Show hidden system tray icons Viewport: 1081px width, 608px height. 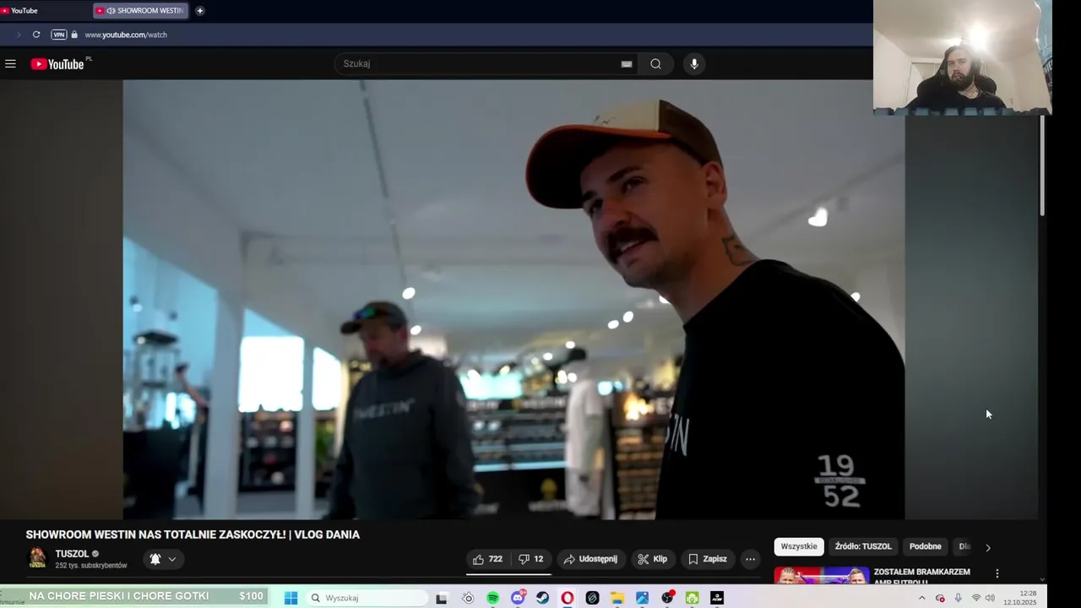(x=921, y=598)
